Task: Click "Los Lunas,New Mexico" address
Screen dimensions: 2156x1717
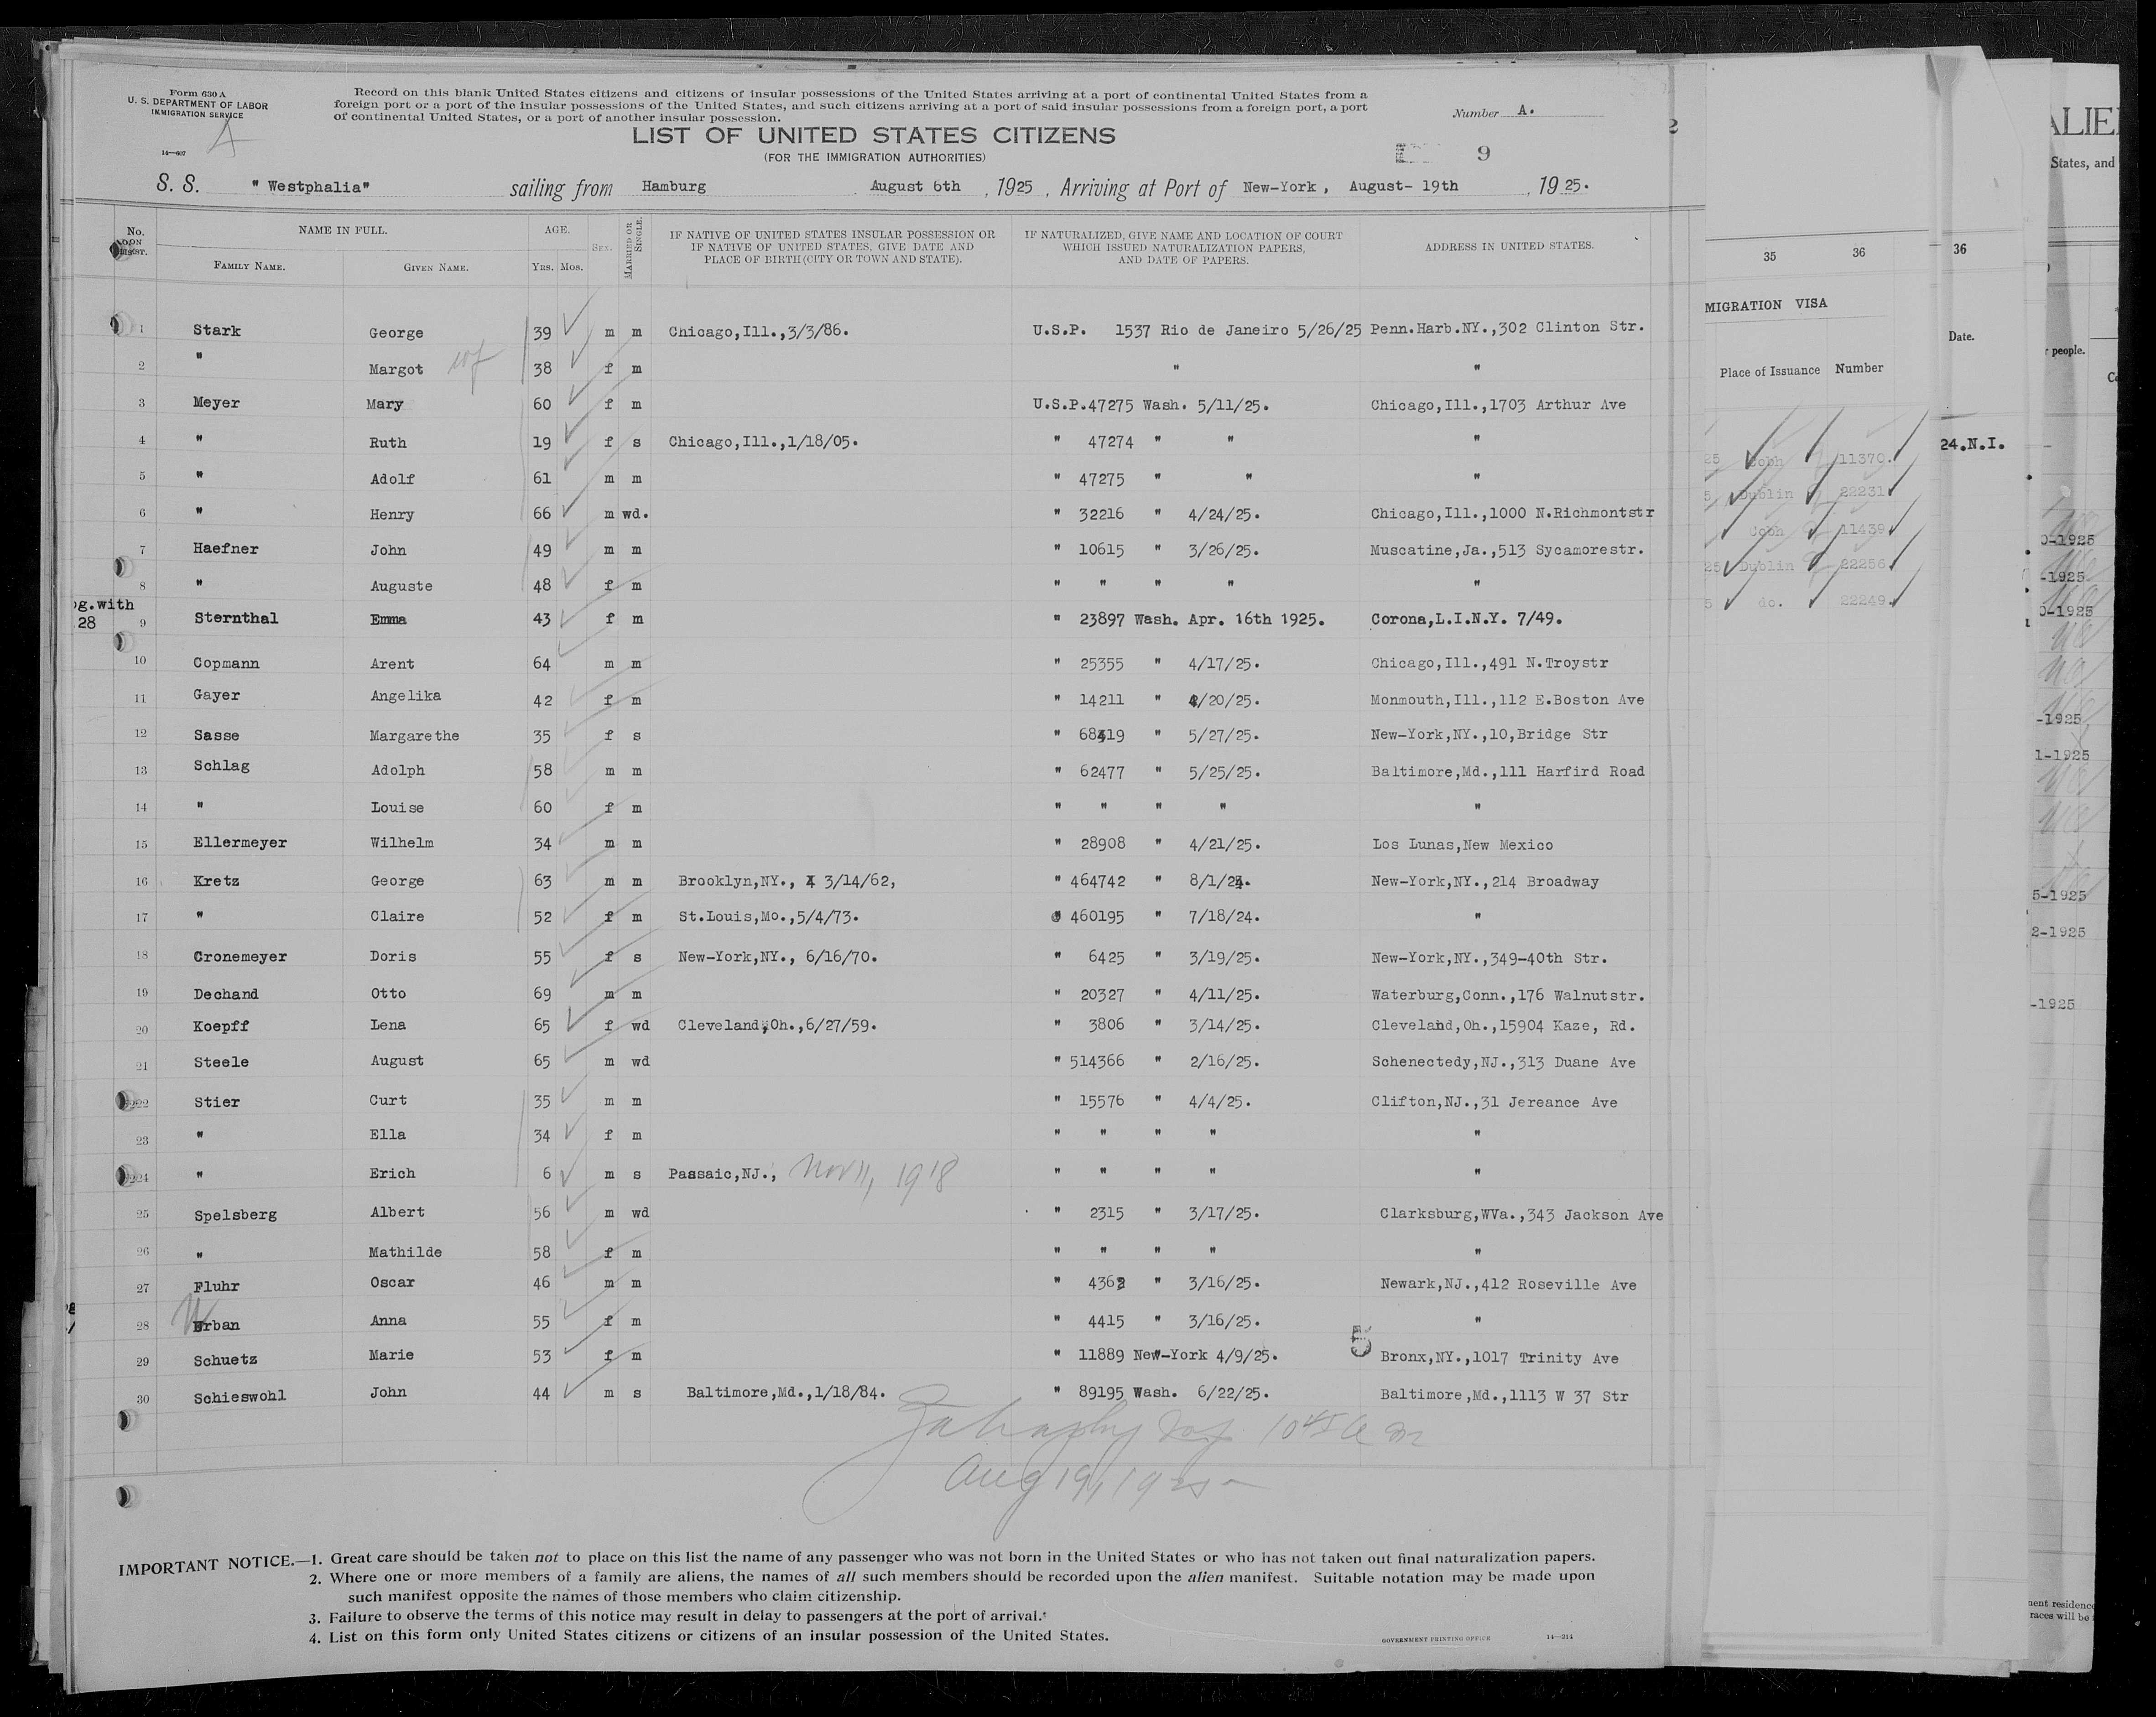Action: coord(1462,845)
